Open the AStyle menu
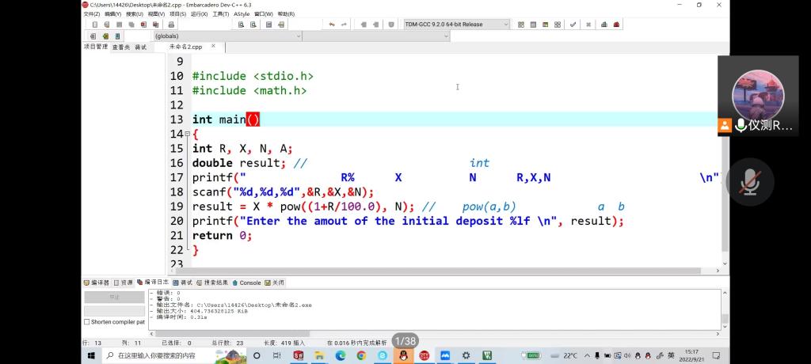The height and width of the screenshot is (364, 811). click(x=242, y=13)
